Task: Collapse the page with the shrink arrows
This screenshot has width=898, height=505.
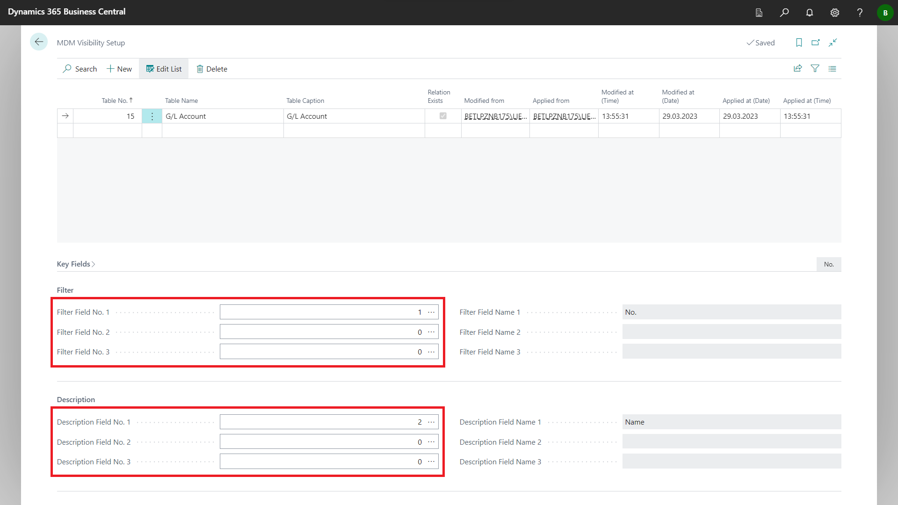Action: point(833,43)
